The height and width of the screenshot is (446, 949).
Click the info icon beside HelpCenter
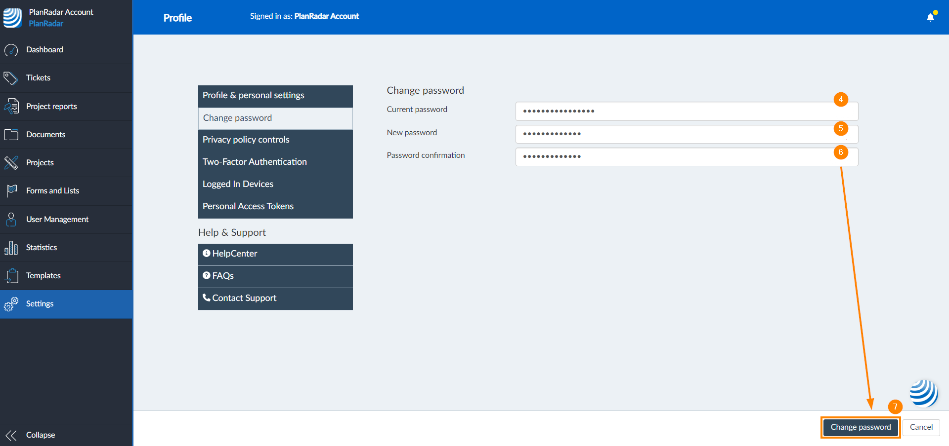pyautogui.click(x=207, y=253)
